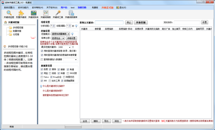Click the 退出 door icon in menu bar
The width and height of the screenshot is (215, 130).
[x=118, y=8]
